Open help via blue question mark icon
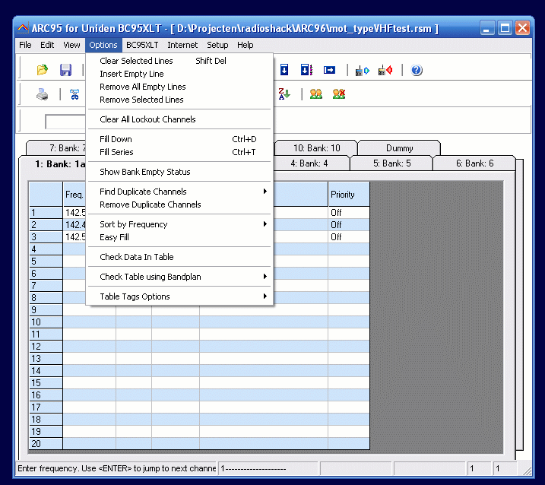The height and width of the screenshot is (485, 545). tap(417, 70)
